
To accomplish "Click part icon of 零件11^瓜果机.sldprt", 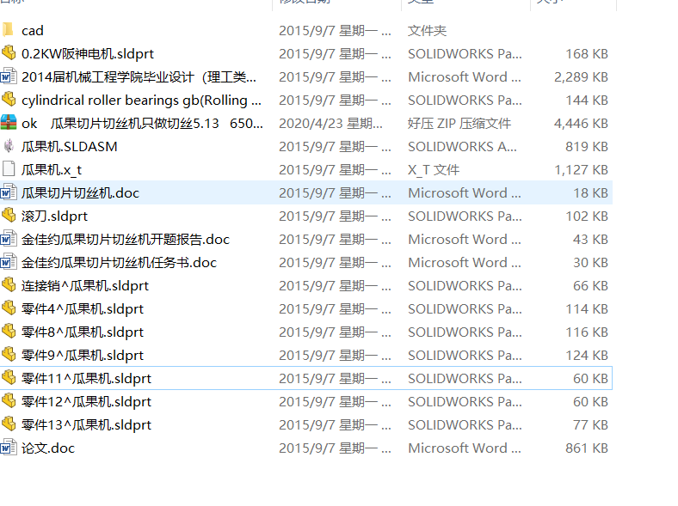I will pos(9,377).
